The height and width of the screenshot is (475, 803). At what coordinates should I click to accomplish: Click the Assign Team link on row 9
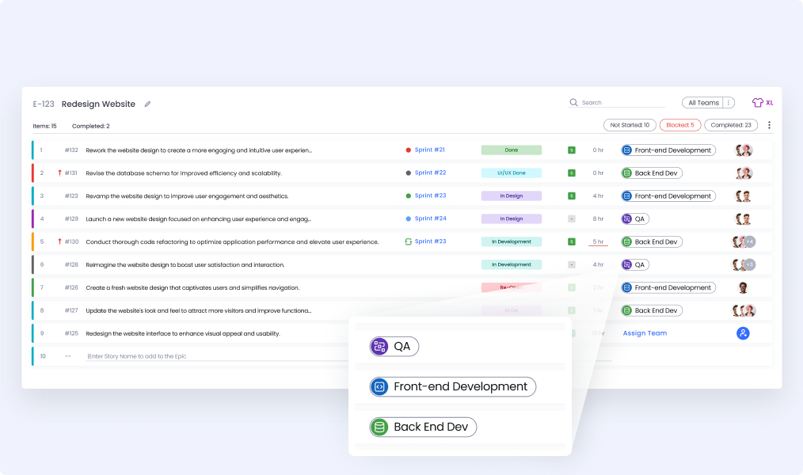[x=645, y=333]
